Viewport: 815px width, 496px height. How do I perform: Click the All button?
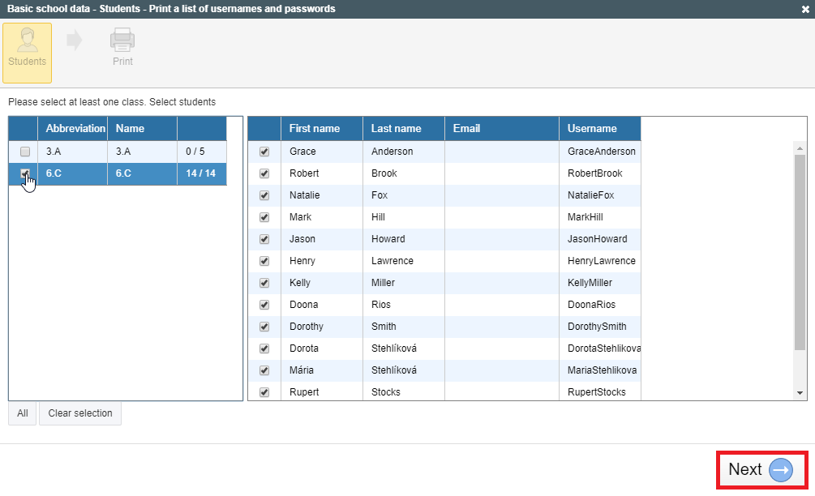coord(23,413)
